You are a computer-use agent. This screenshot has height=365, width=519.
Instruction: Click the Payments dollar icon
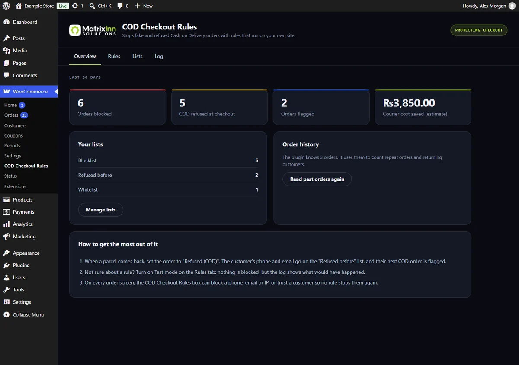6,212
